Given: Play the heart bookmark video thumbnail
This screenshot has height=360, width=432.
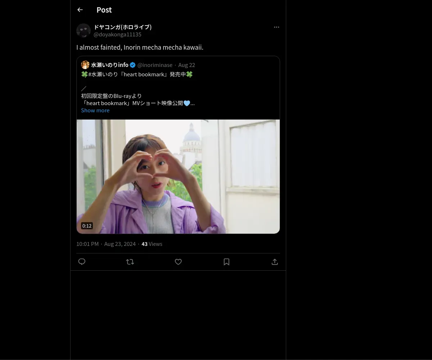Looking at the screenshot, I should pos(178,176).
